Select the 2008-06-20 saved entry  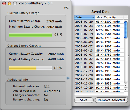coord(99,38)
